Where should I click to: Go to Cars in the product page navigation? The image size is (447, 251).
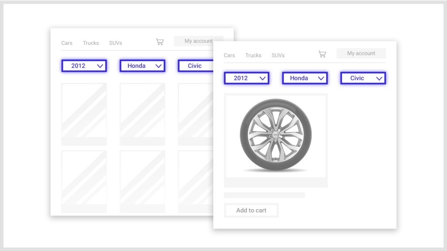tap(229, 55)
